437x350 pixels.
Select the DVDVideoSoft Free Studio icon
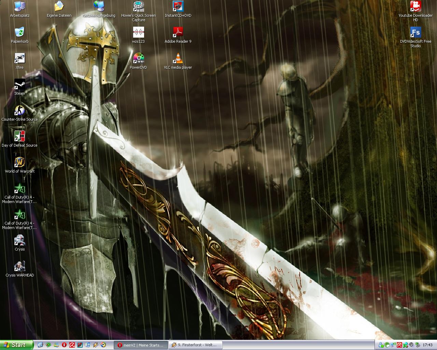[415, 38]
